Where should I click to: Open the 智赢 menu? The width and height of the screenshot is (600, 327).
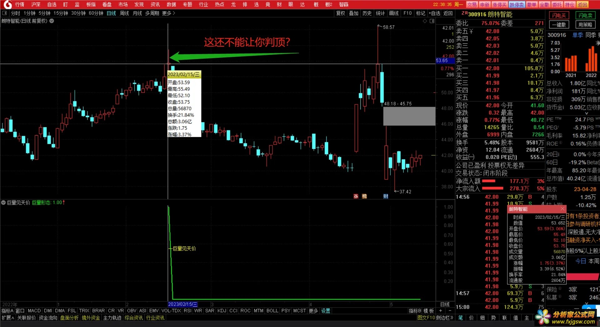coord(344,4)
